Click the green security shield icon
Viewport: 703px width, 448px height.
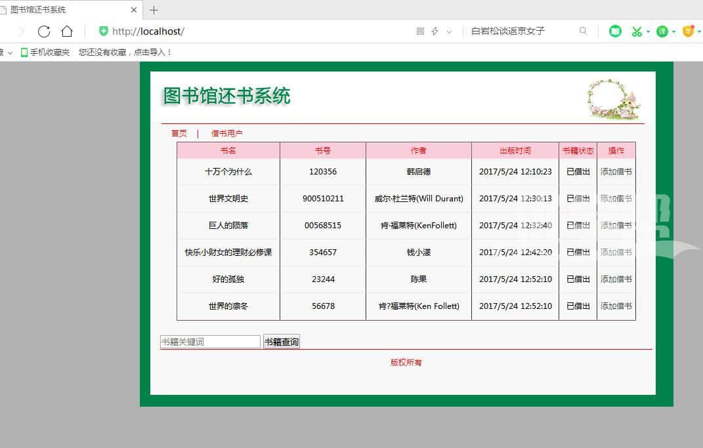[103, 31]
